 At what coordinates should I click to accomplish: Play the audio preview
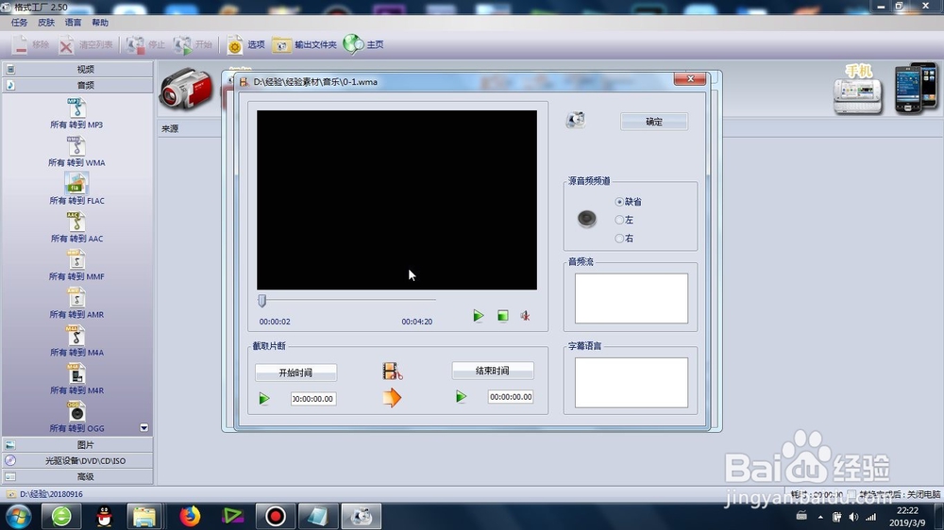(x=478, y=316)
